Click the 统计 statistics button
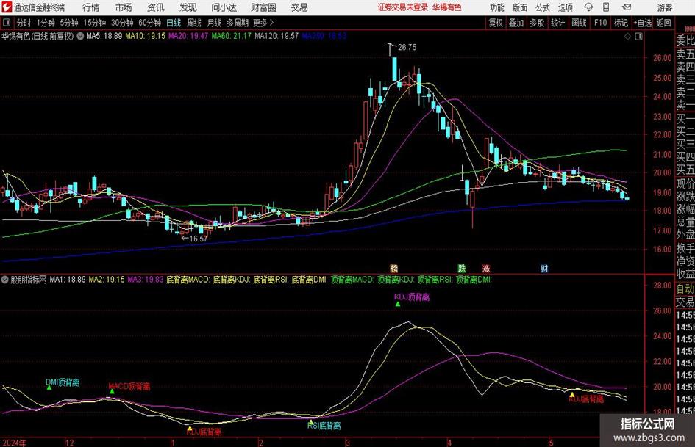The height and width of the screenshot is (447, 695). coord(557,23)
